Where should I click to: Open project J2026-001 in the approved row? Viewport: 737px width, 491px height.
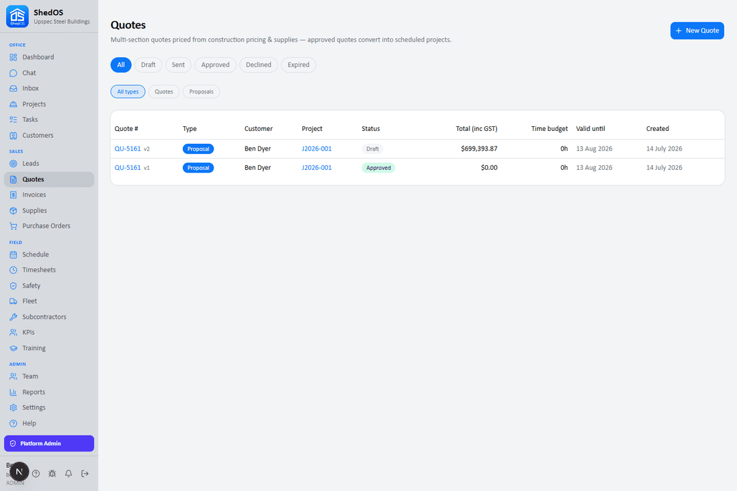(317, 168)
